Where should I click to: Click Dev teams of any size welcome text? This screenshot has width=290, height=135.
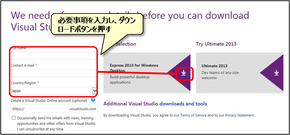(x=220, y=75)
